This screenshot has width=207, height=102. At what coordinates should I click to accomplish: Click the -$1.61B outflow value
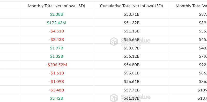click(x=56, y=73)
